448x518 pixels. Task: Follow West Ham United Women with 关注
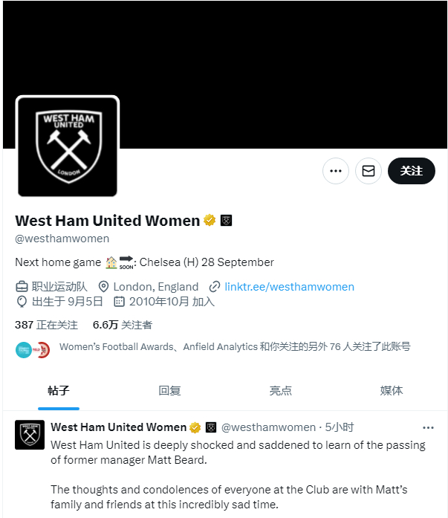(412, 171)
